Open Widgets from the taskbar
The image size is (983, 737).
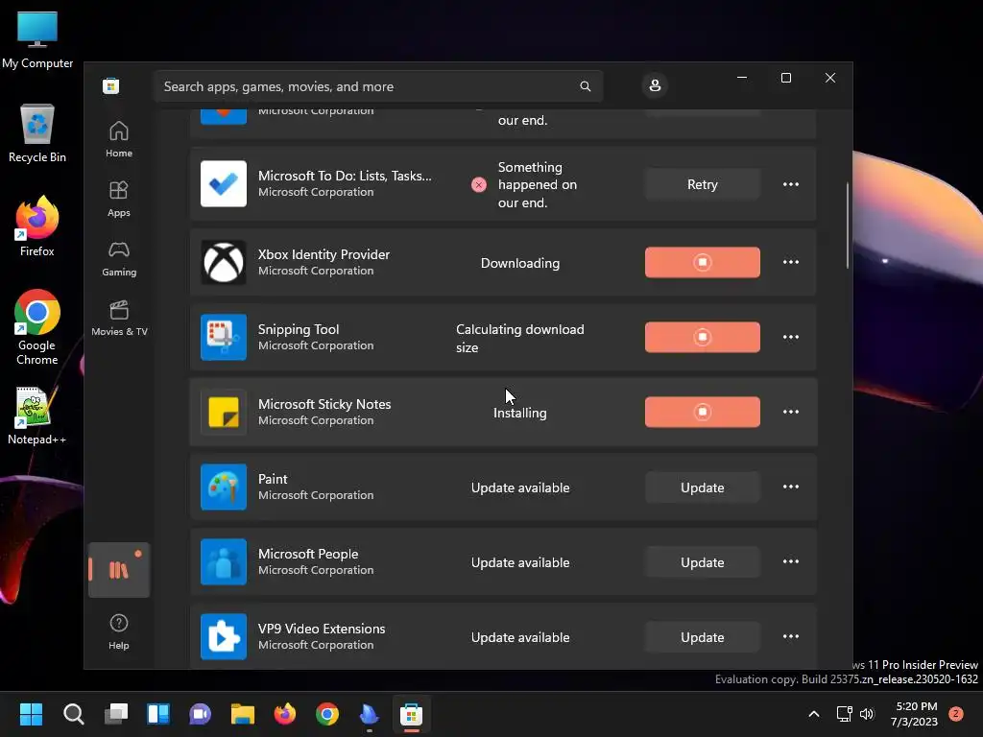click(158, 714)
